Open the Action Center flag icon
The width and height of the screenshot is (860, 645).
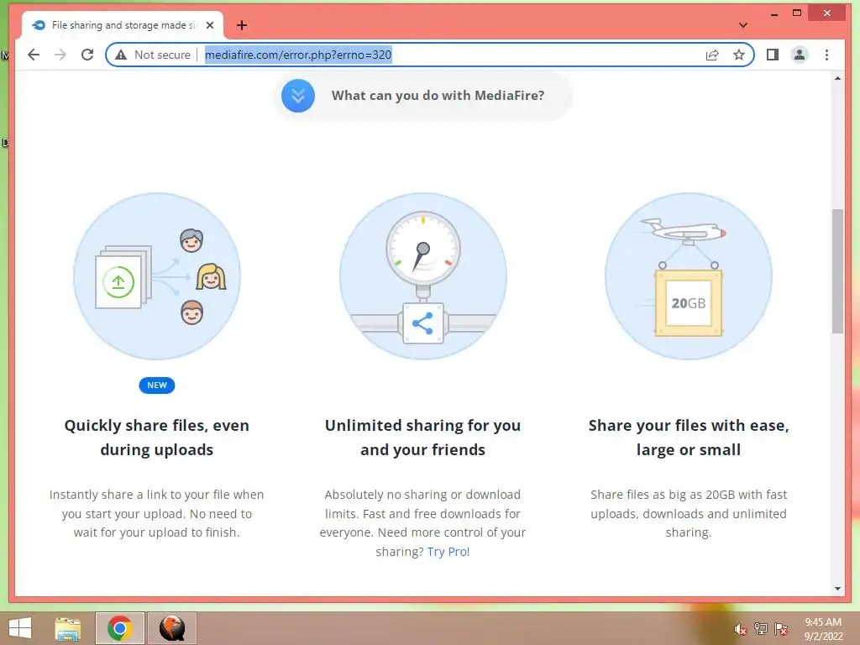(781, 629)
